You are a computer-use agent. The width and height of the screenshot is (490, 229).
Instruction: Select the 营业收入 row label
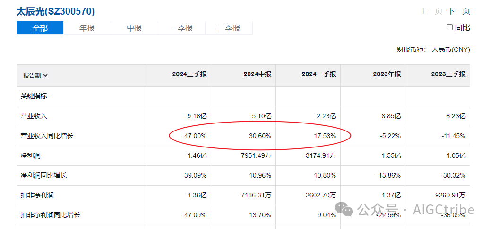[34, 116]
